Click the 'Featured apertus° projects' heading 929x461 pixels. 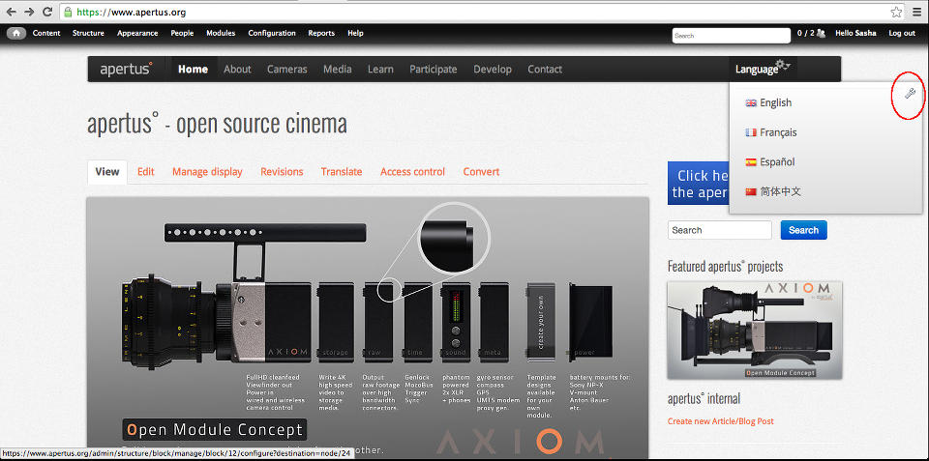click(725, 267)
